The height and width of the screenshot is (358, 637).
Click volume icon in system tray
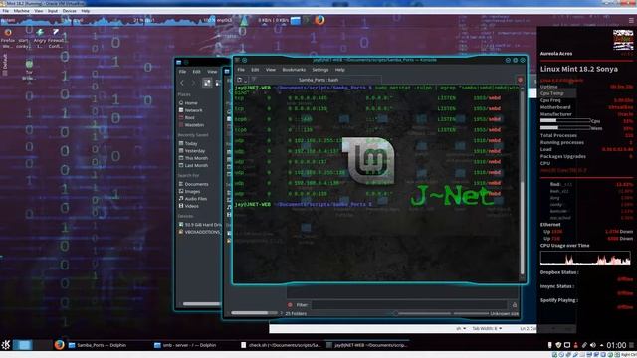coord(593,345)
